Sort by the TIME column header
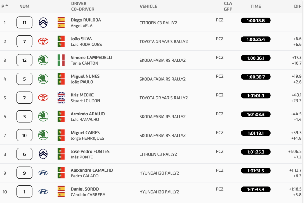Image resolution: width=304 pixels, height=203 pixels. (x=256, y=6)
